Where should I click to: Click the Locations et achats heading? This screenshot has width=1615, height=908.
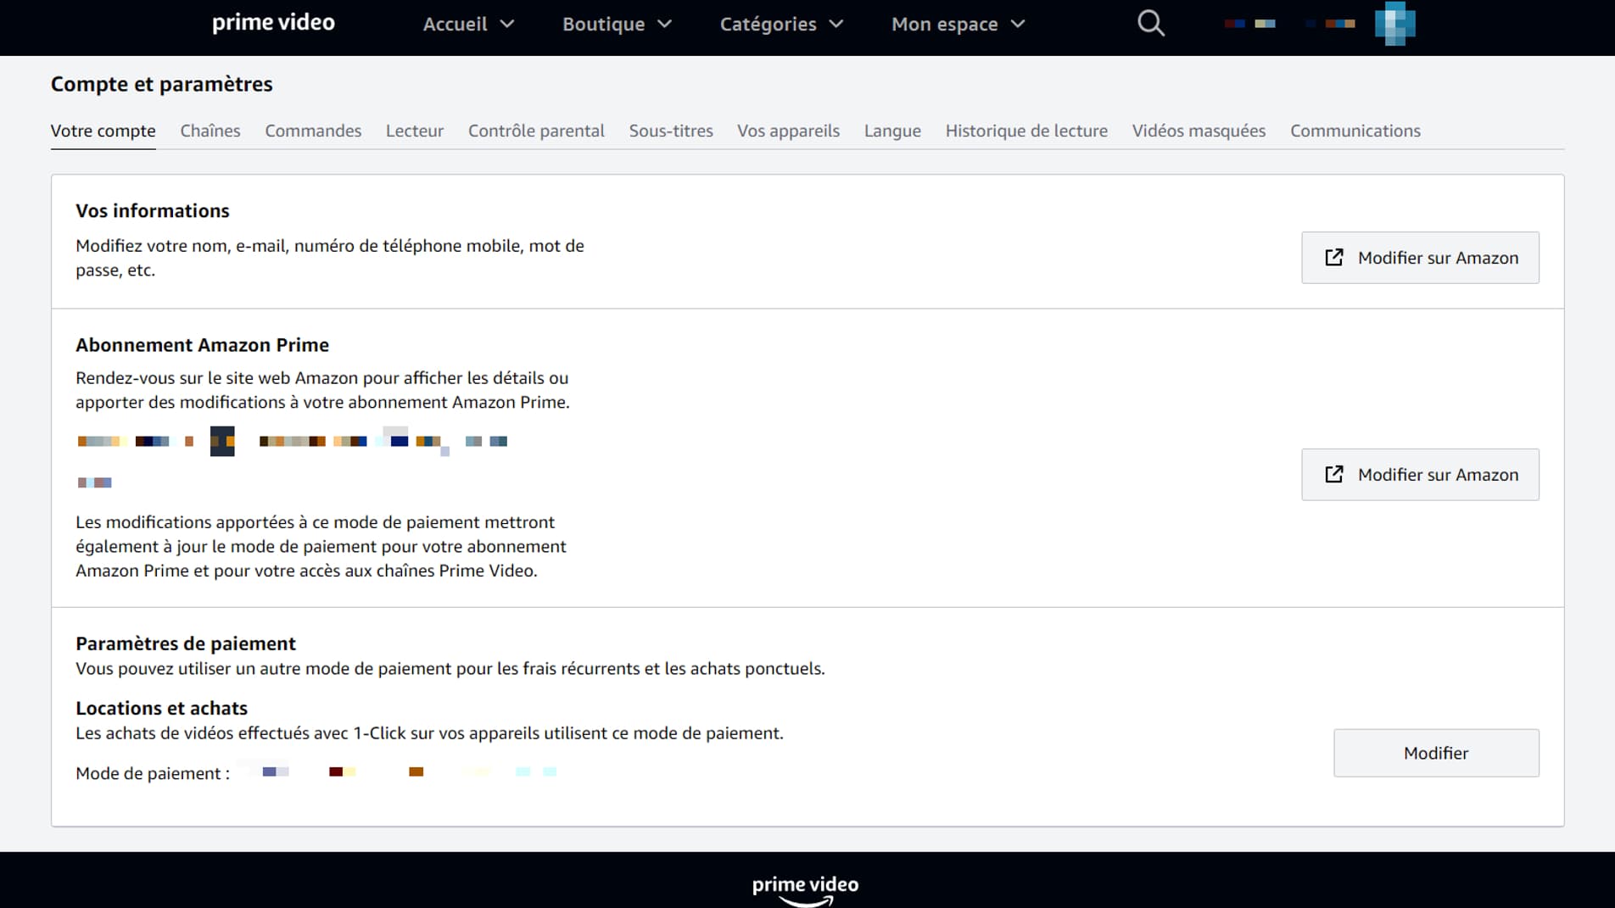point(161,708)
